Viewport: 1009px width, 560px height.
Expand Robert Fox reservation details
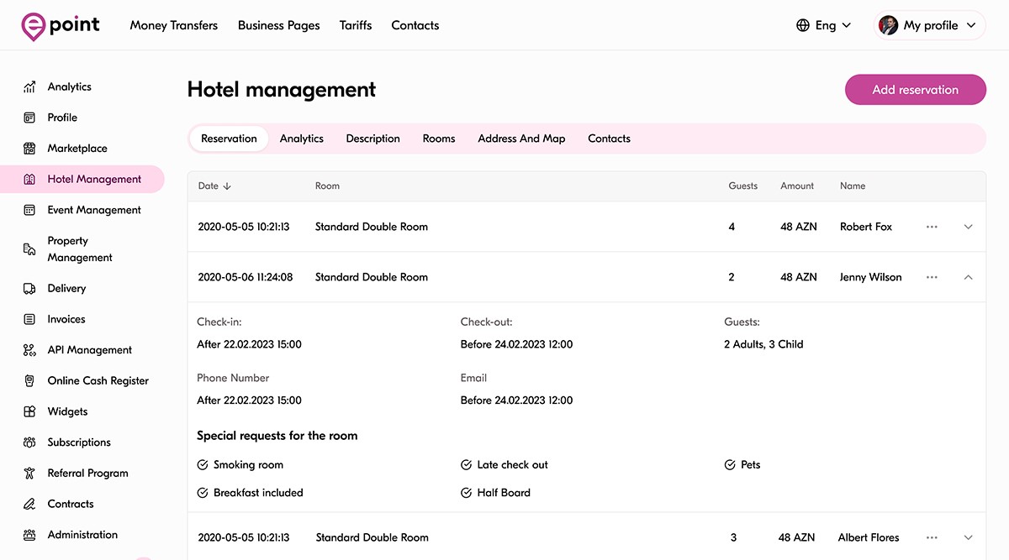[x=968, y=227]
